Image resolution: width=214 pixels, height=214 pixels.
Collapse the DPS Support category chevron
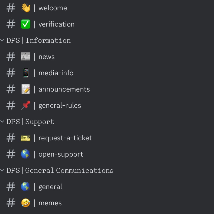pyautogui.click(x=2, y=122)
